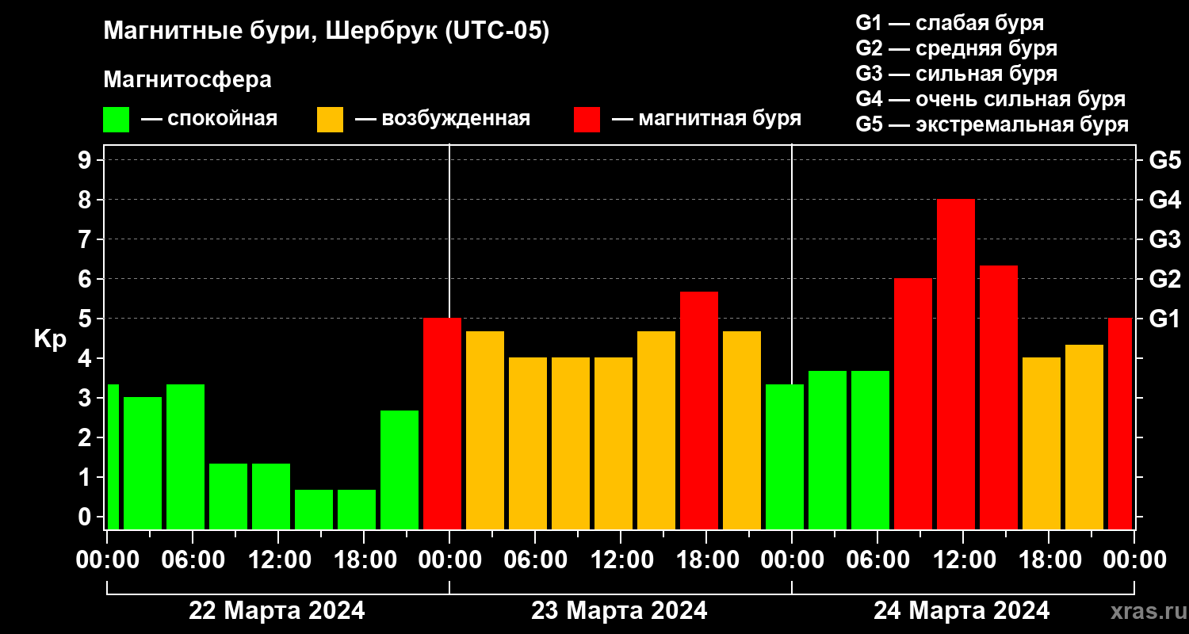Click the orange 'возбужденная' legend swatch
Image resolution: width=1189 pixels, height=634 pixels.
click(x=330, y=120)
